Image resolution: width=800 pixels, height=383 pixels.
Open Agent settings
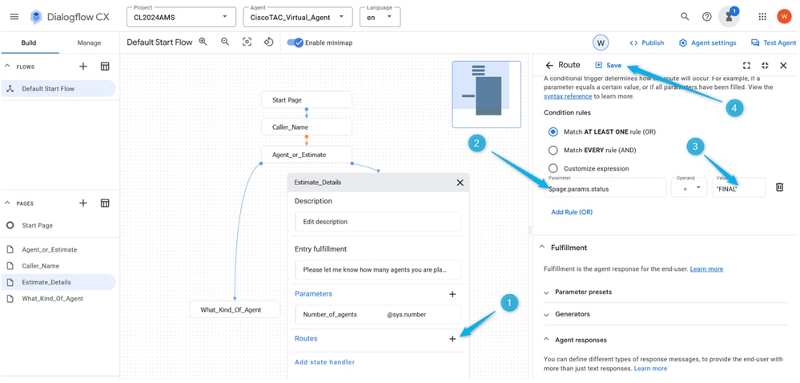click(708, 43)
